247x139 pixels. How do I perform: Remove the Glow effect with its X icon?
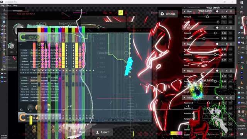[x=227, y=12]
